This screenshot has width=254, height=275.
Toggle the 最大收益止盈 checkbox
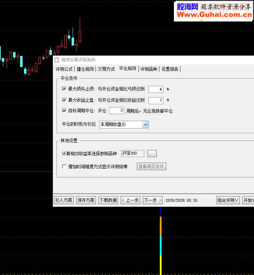tap(64, 100)
